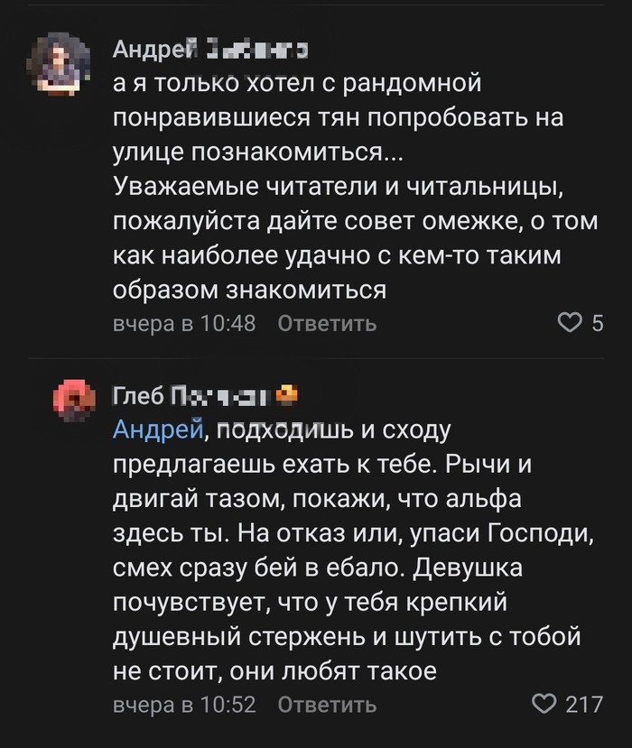632x748 pixels.
Task: Click the text 'не стоит, они любят такое'
Action: pyautogui.click(x=274, y=670)
